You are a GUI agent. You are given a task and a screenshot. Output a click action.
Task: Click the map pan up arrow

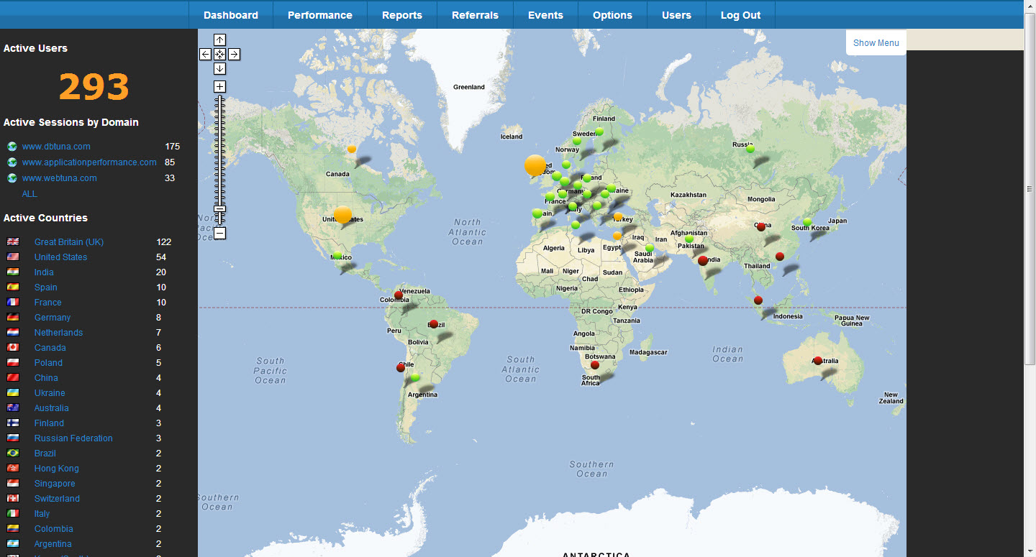tap(220, 40)
